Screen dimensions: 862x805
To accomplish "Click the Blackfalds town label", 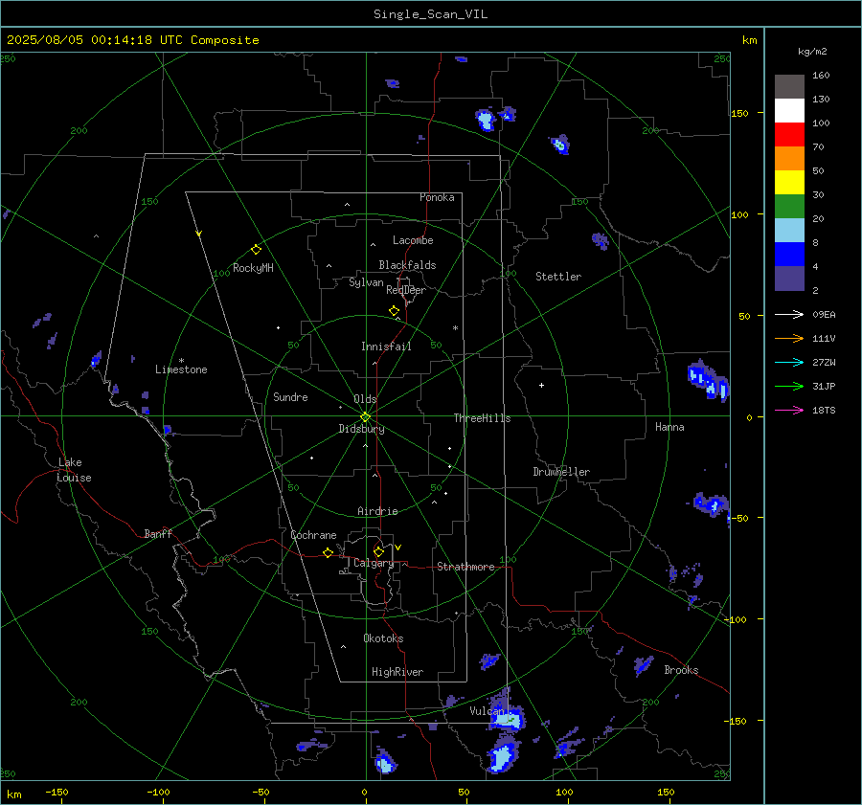I will tap(407, 265).
